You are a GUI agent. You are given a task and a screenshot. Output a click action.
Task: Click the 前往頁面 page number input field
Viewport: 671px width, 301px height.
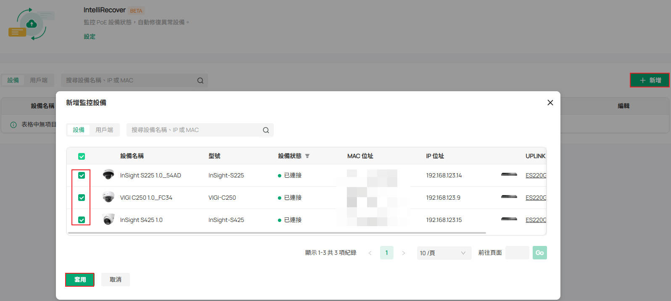517,253
